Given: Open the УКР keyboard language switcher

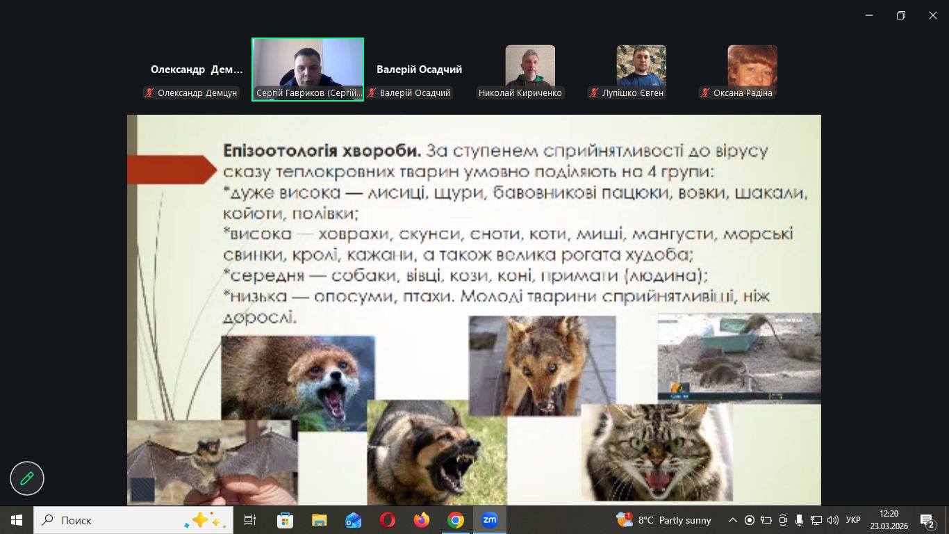Looking at the screenshot, I should 853,520.
